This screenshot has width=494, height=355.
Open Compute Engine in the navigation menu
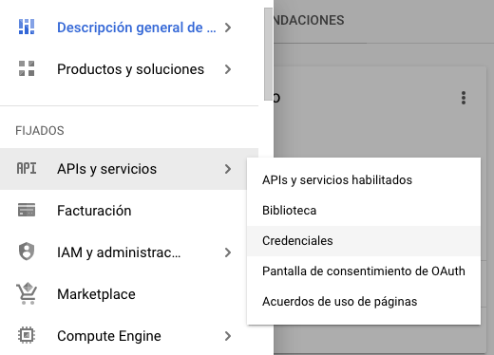[x=129, y=336]
